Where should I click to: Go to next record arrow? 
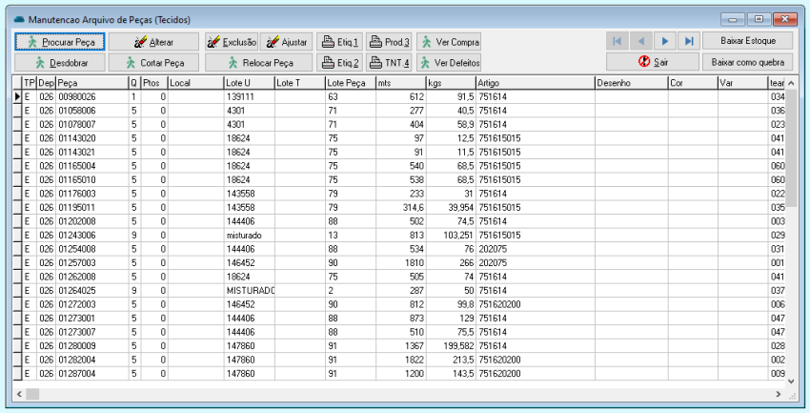tap(665, 41)
